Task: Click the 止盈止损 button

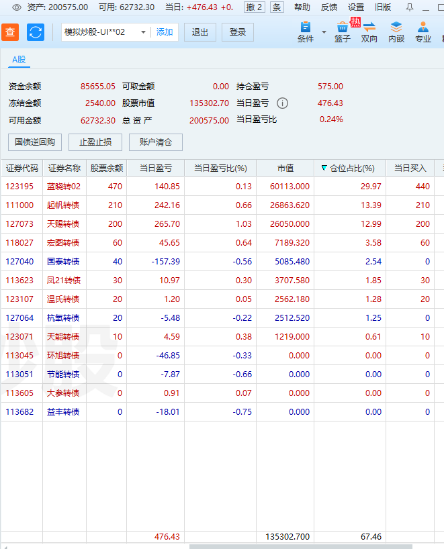Action: [95, 142]
